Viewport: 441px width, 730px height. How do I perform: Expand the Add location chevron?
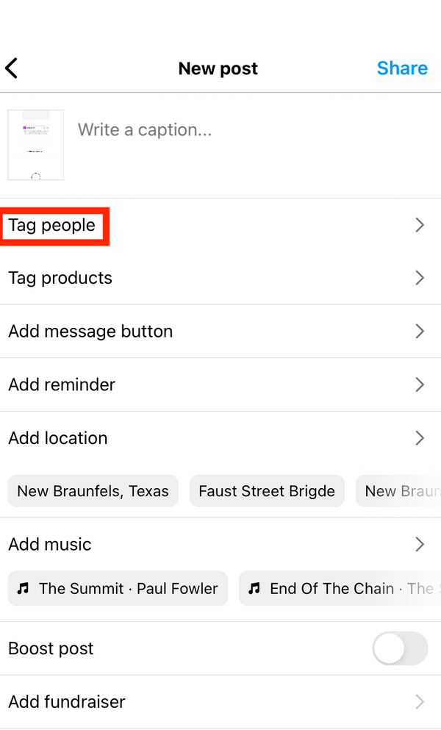coord(420,438)
